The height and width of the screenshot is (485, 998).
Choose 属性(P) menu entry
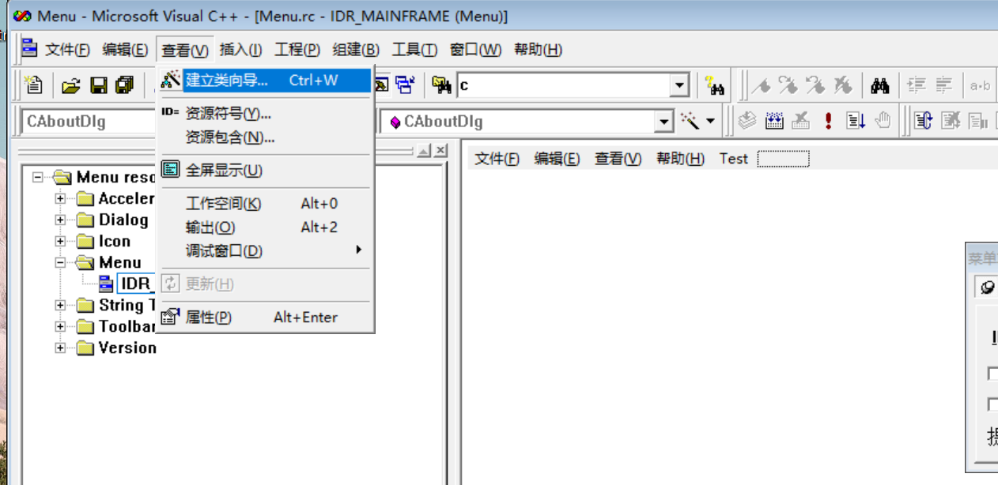point(264,318)
